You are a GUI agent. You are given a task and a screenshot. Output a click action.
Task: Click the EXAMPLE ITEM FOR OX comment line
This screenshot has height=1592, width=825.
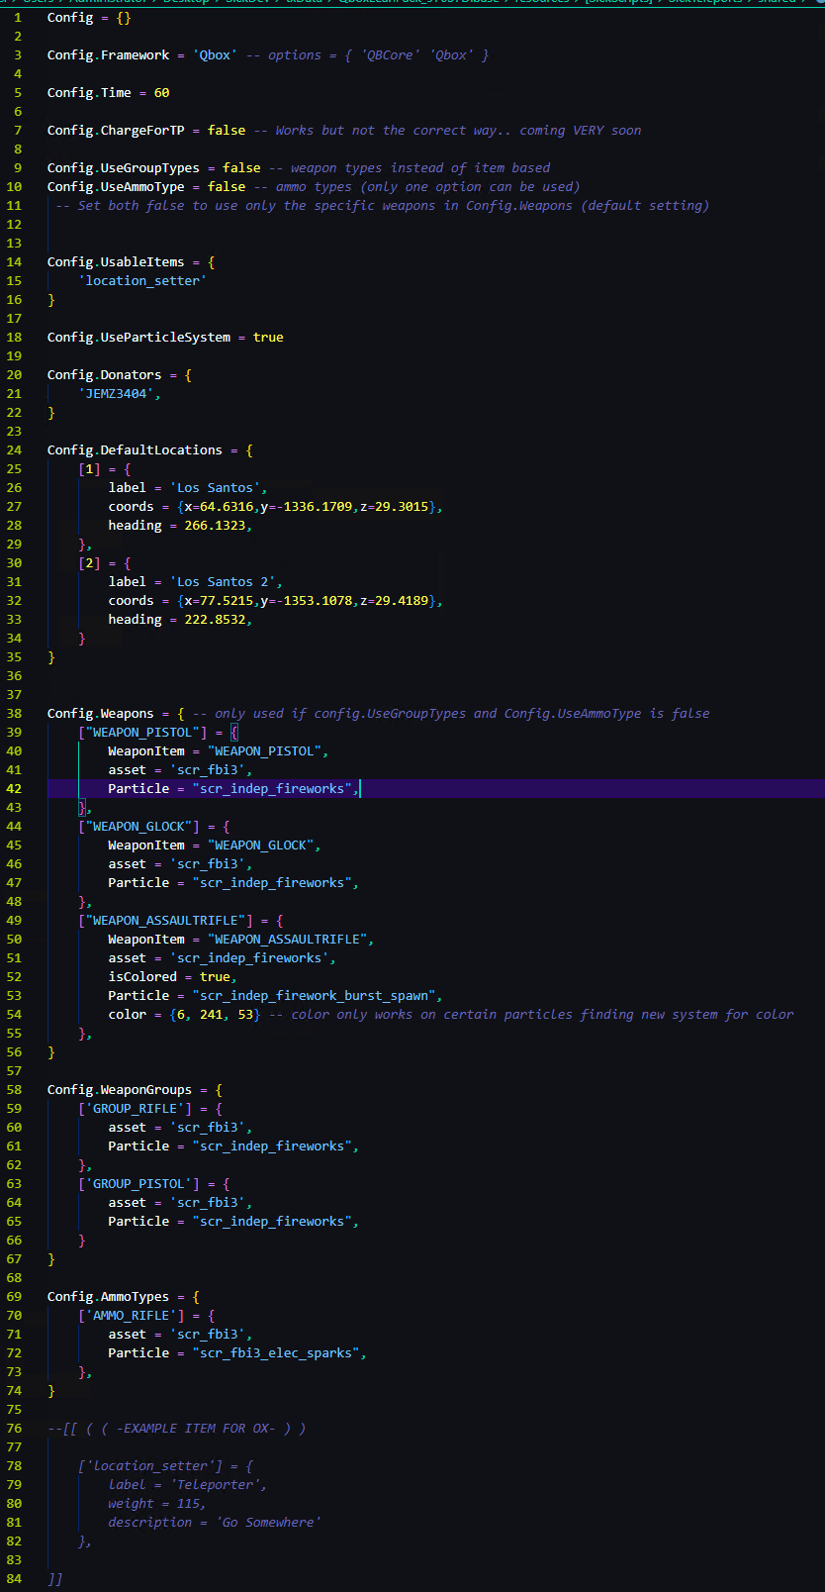[x=176, y=1429]
